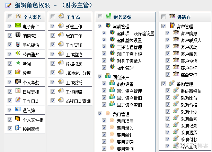Click the 个人文件柜 folder icon
This screenshot has width=212, height=152.
(x=18, y=118)
